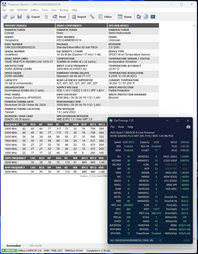Click the ZenTimings VSOC (SMU) 1.2000V value
Image resolution: width=198 pixels, height=254 pixels.
tap(185, 157)
